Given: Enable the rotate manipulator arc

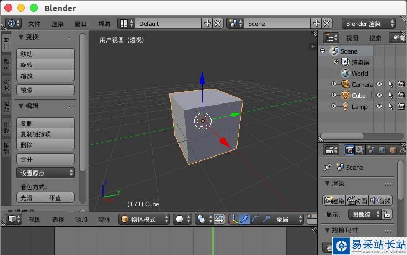Looking at the screenshot, I should [255, 219].
